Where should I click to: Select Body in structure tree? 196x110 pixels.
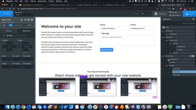click(x=179, y=27)
